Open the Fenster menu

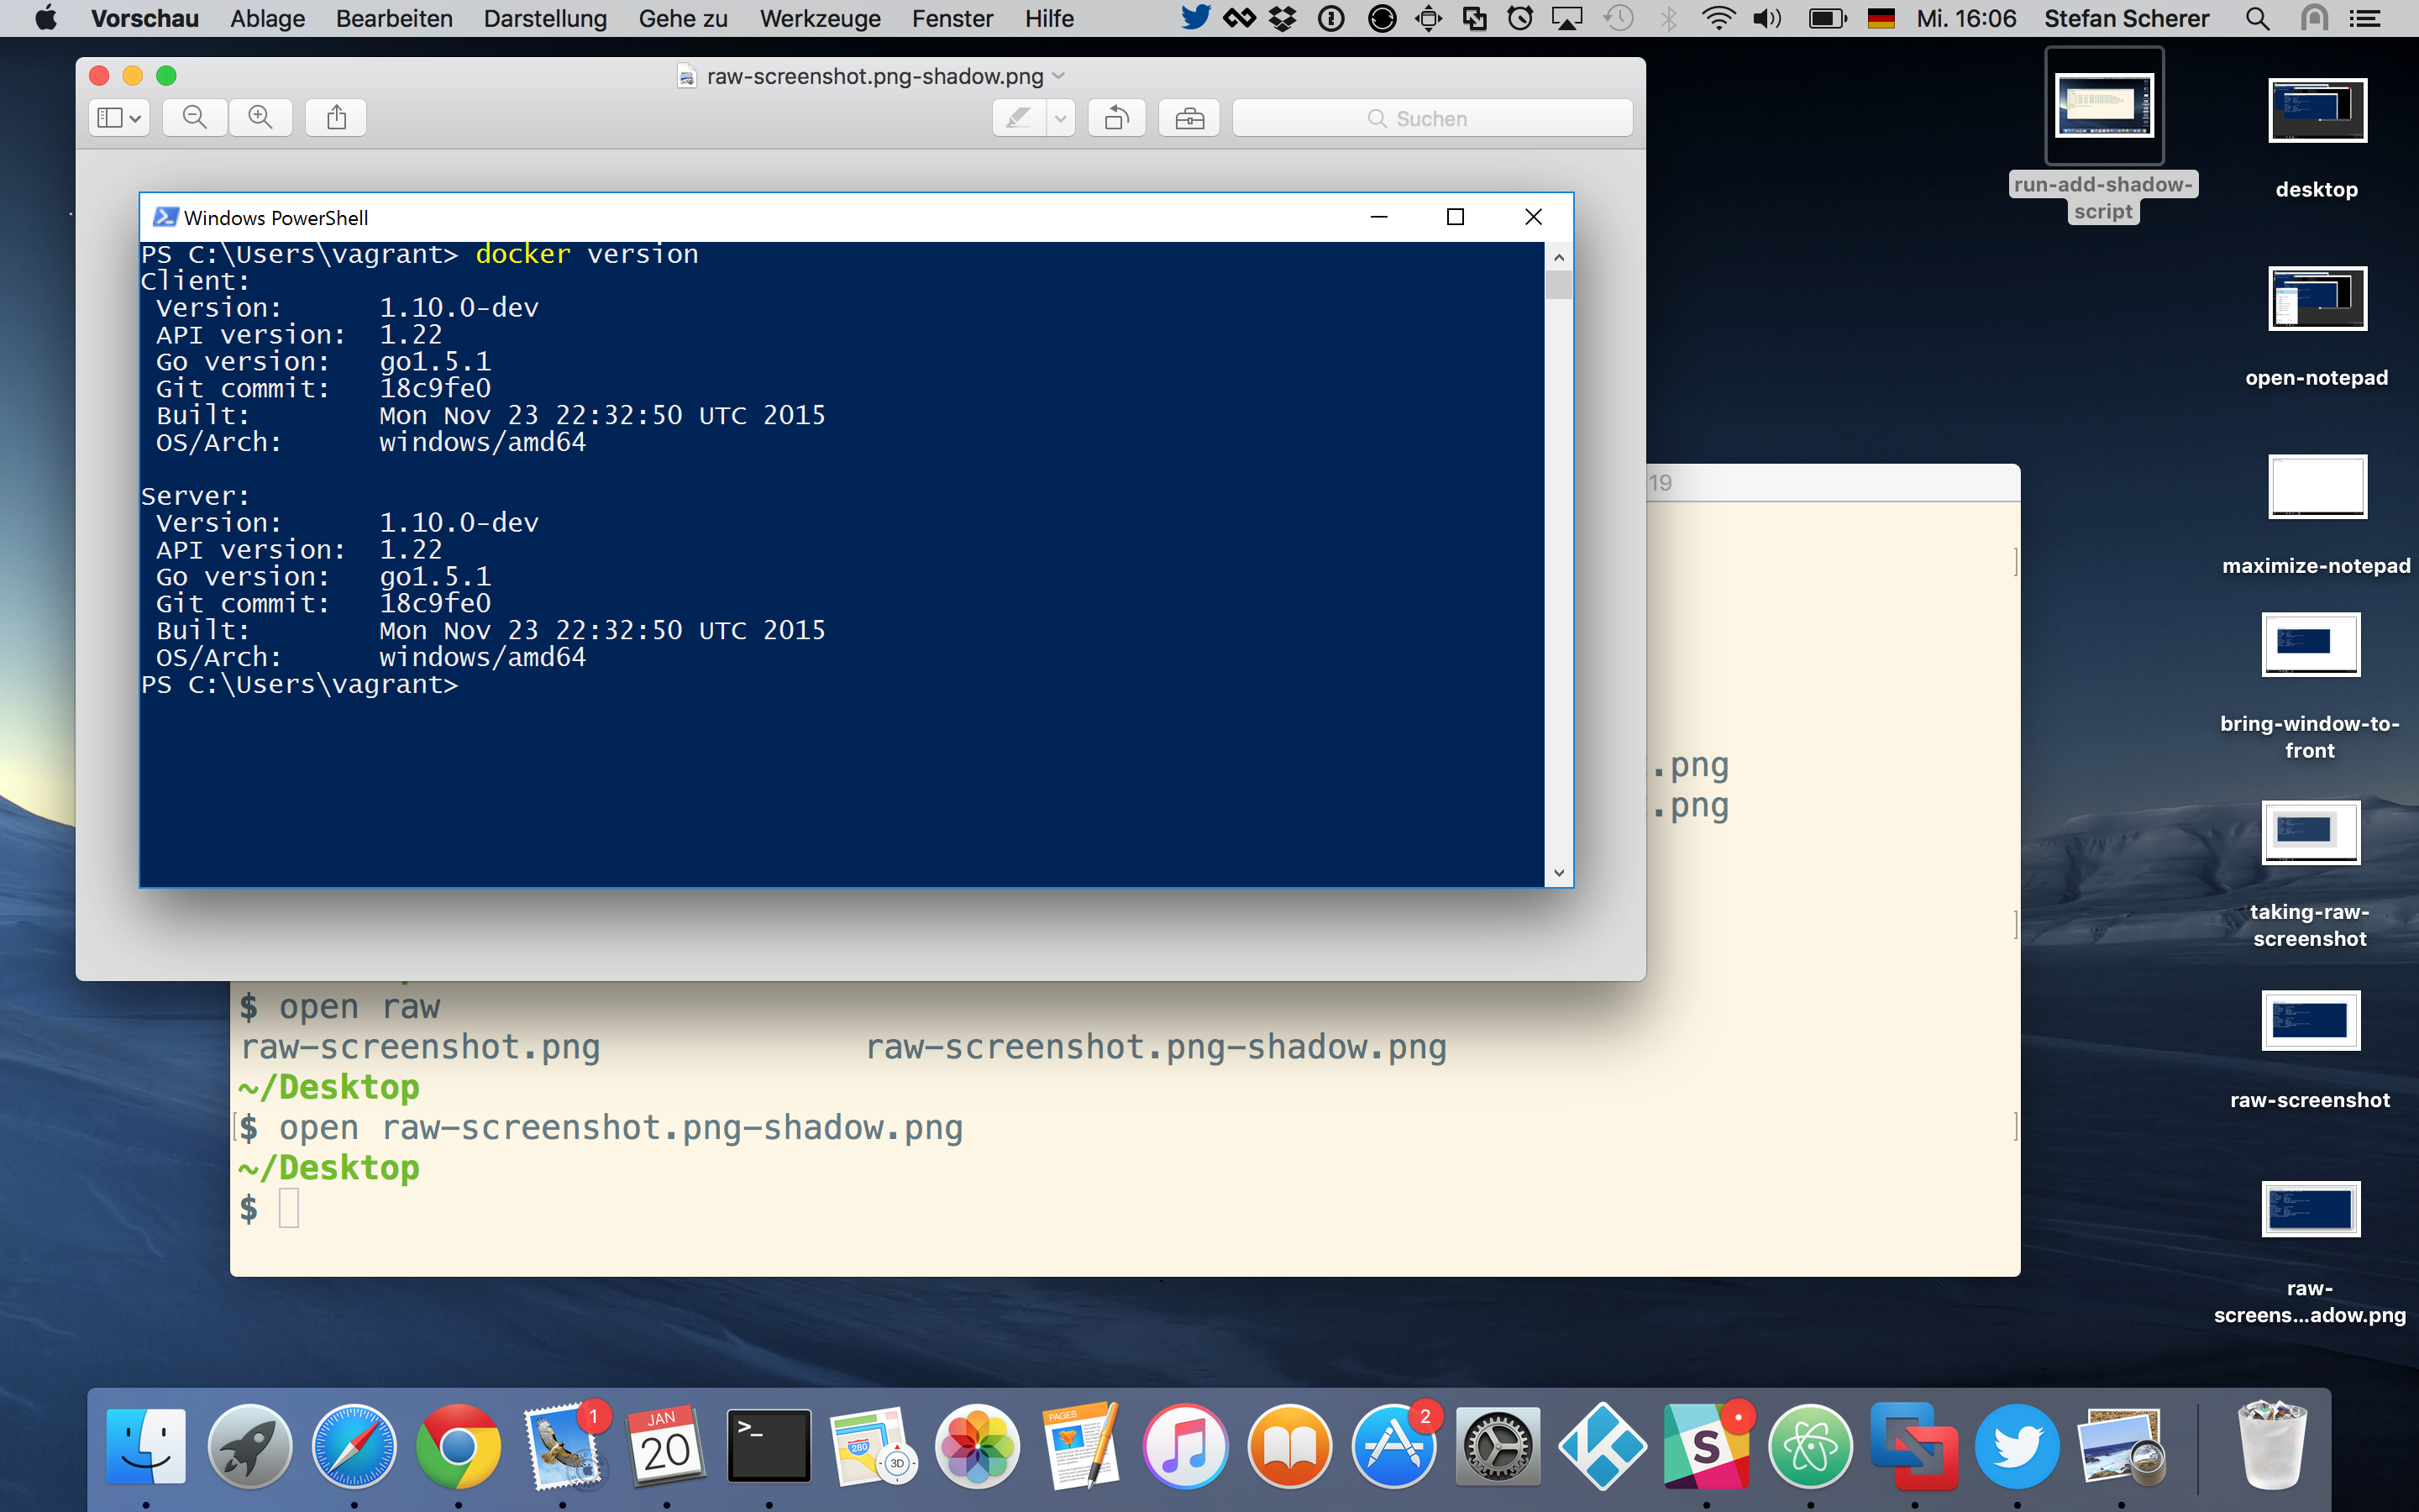point(952,18)
